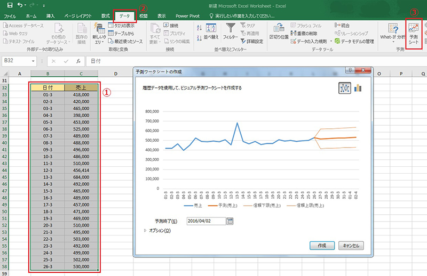Image resolution: width=427 pixels, height=276 pixels.
Task: Undo the last action
Action: (20, 5)
